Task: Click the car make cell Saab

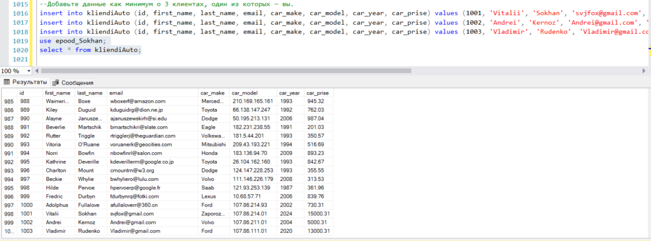Action: pyautogui.click(x=214, y=188)
